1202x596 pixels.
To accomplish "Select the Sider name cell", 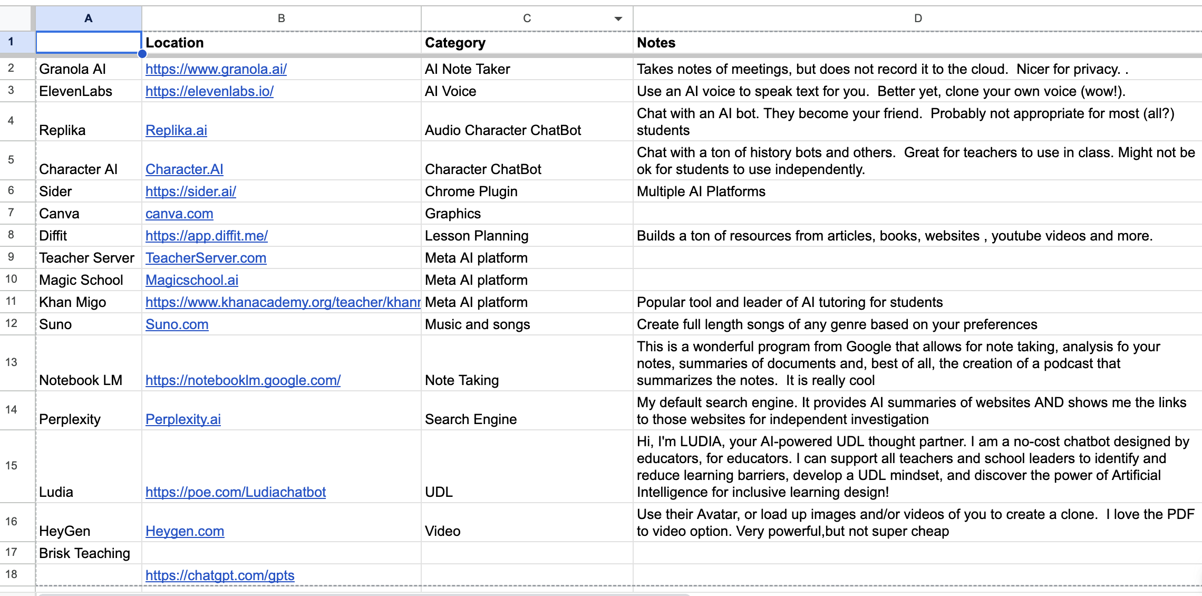I will (89, 191).
